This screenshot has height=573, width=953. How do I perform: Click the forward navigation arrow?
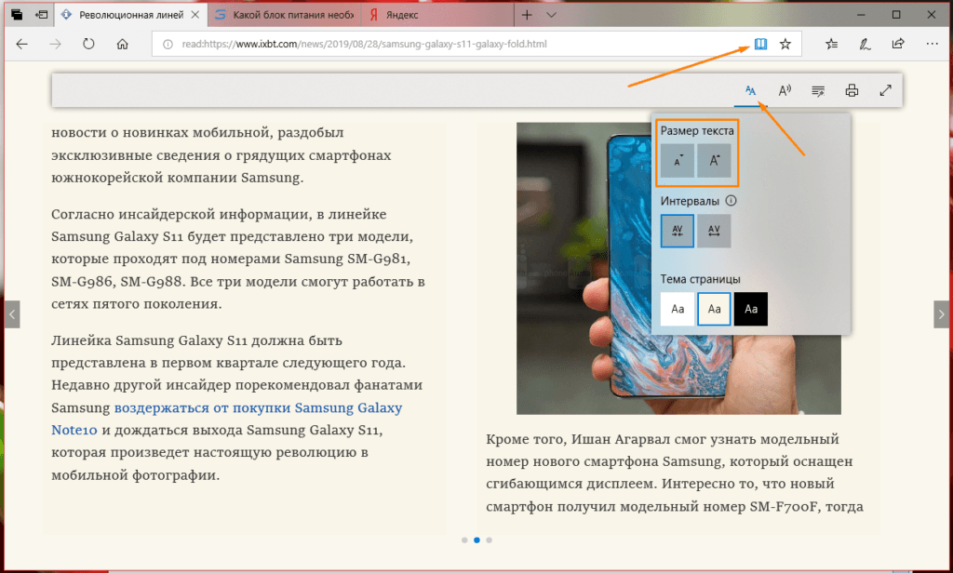(55, 44)
